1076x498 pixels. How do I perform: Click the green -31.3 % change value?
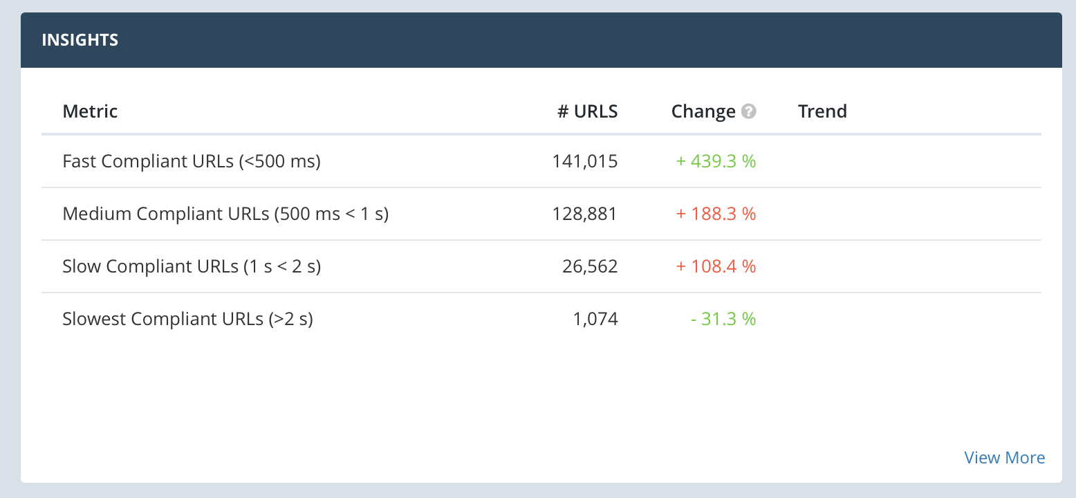coord(723,319)
